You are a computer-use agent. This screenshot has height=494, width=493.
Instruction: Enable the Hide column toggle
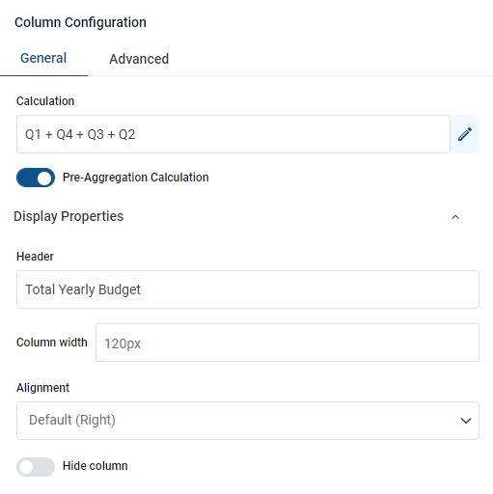coord(36,467)
